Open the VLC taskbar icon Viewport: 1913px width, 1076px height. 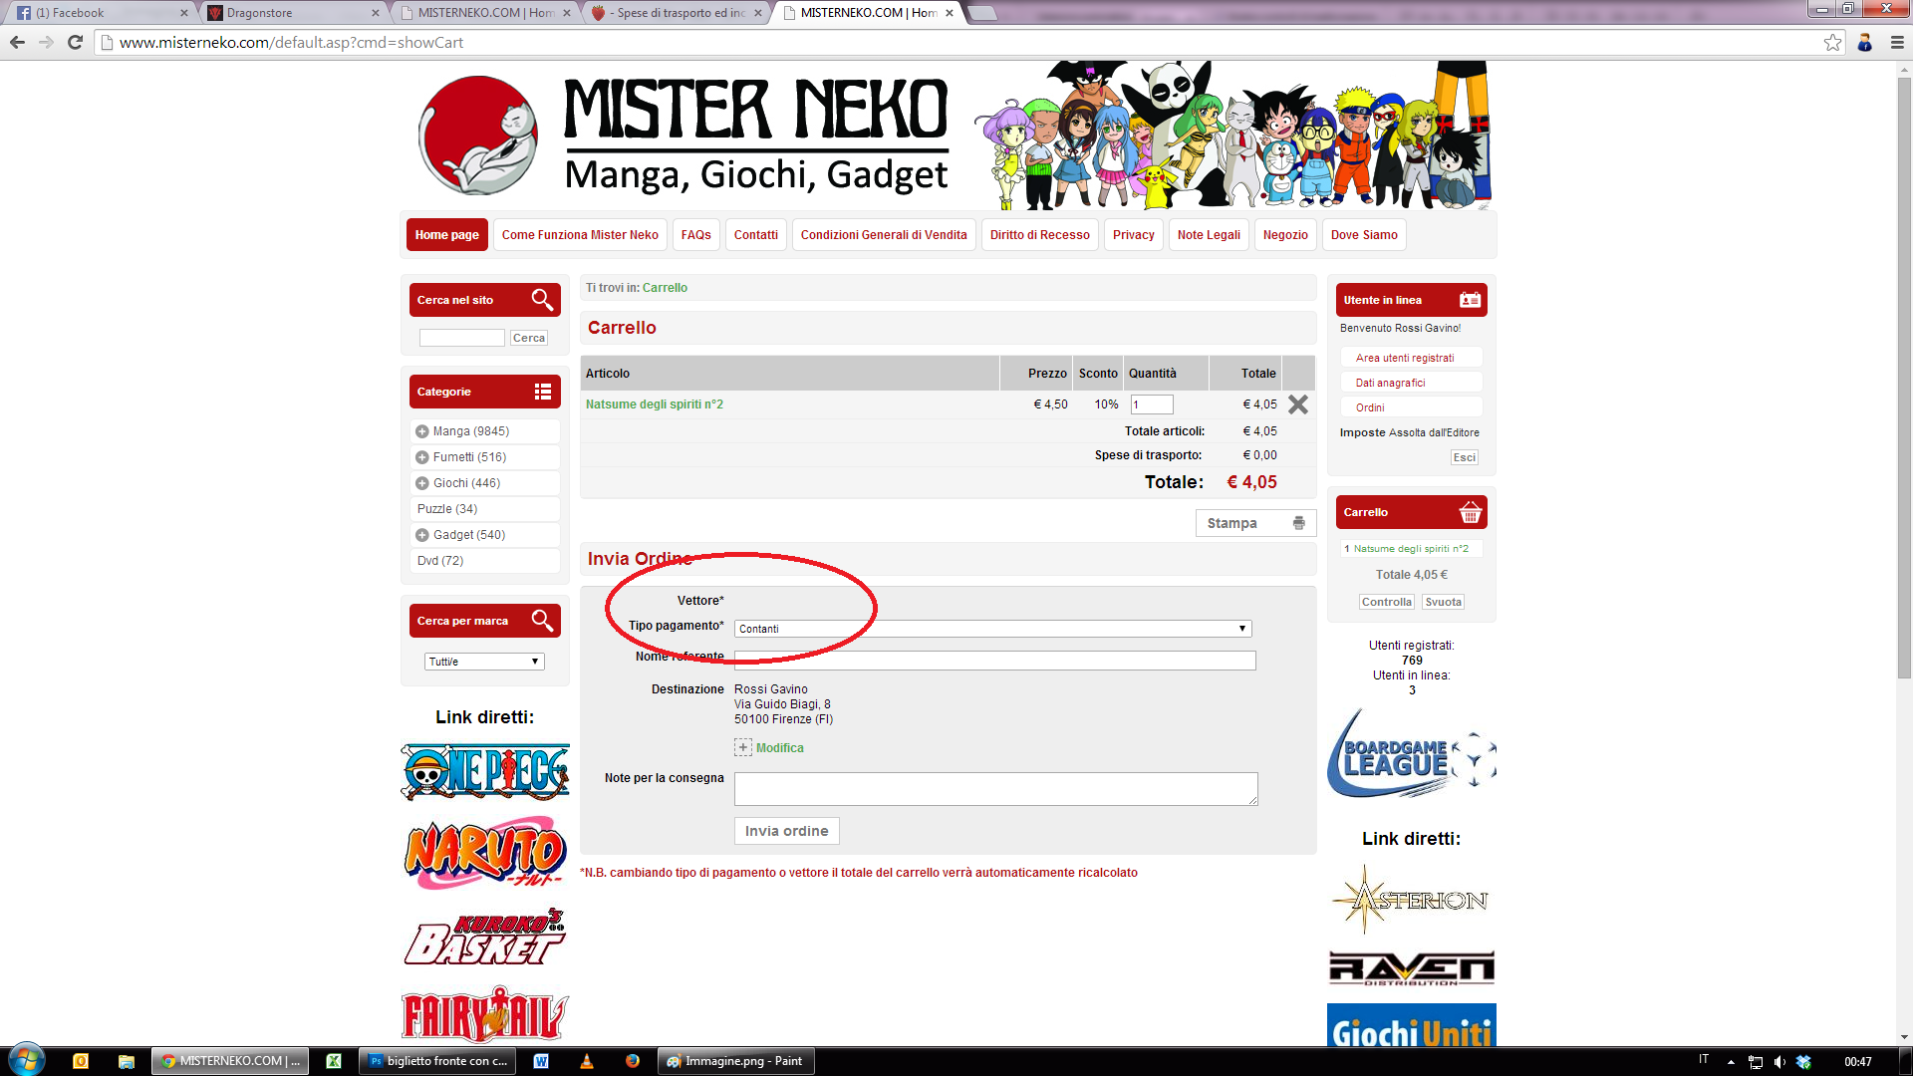click(x=587, y=1061)
